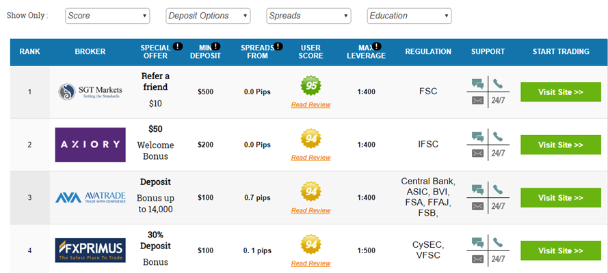Screen dimensions: 608x273
Task: Click the SGT Markets broker logo
Action: (x=90, y=91)
